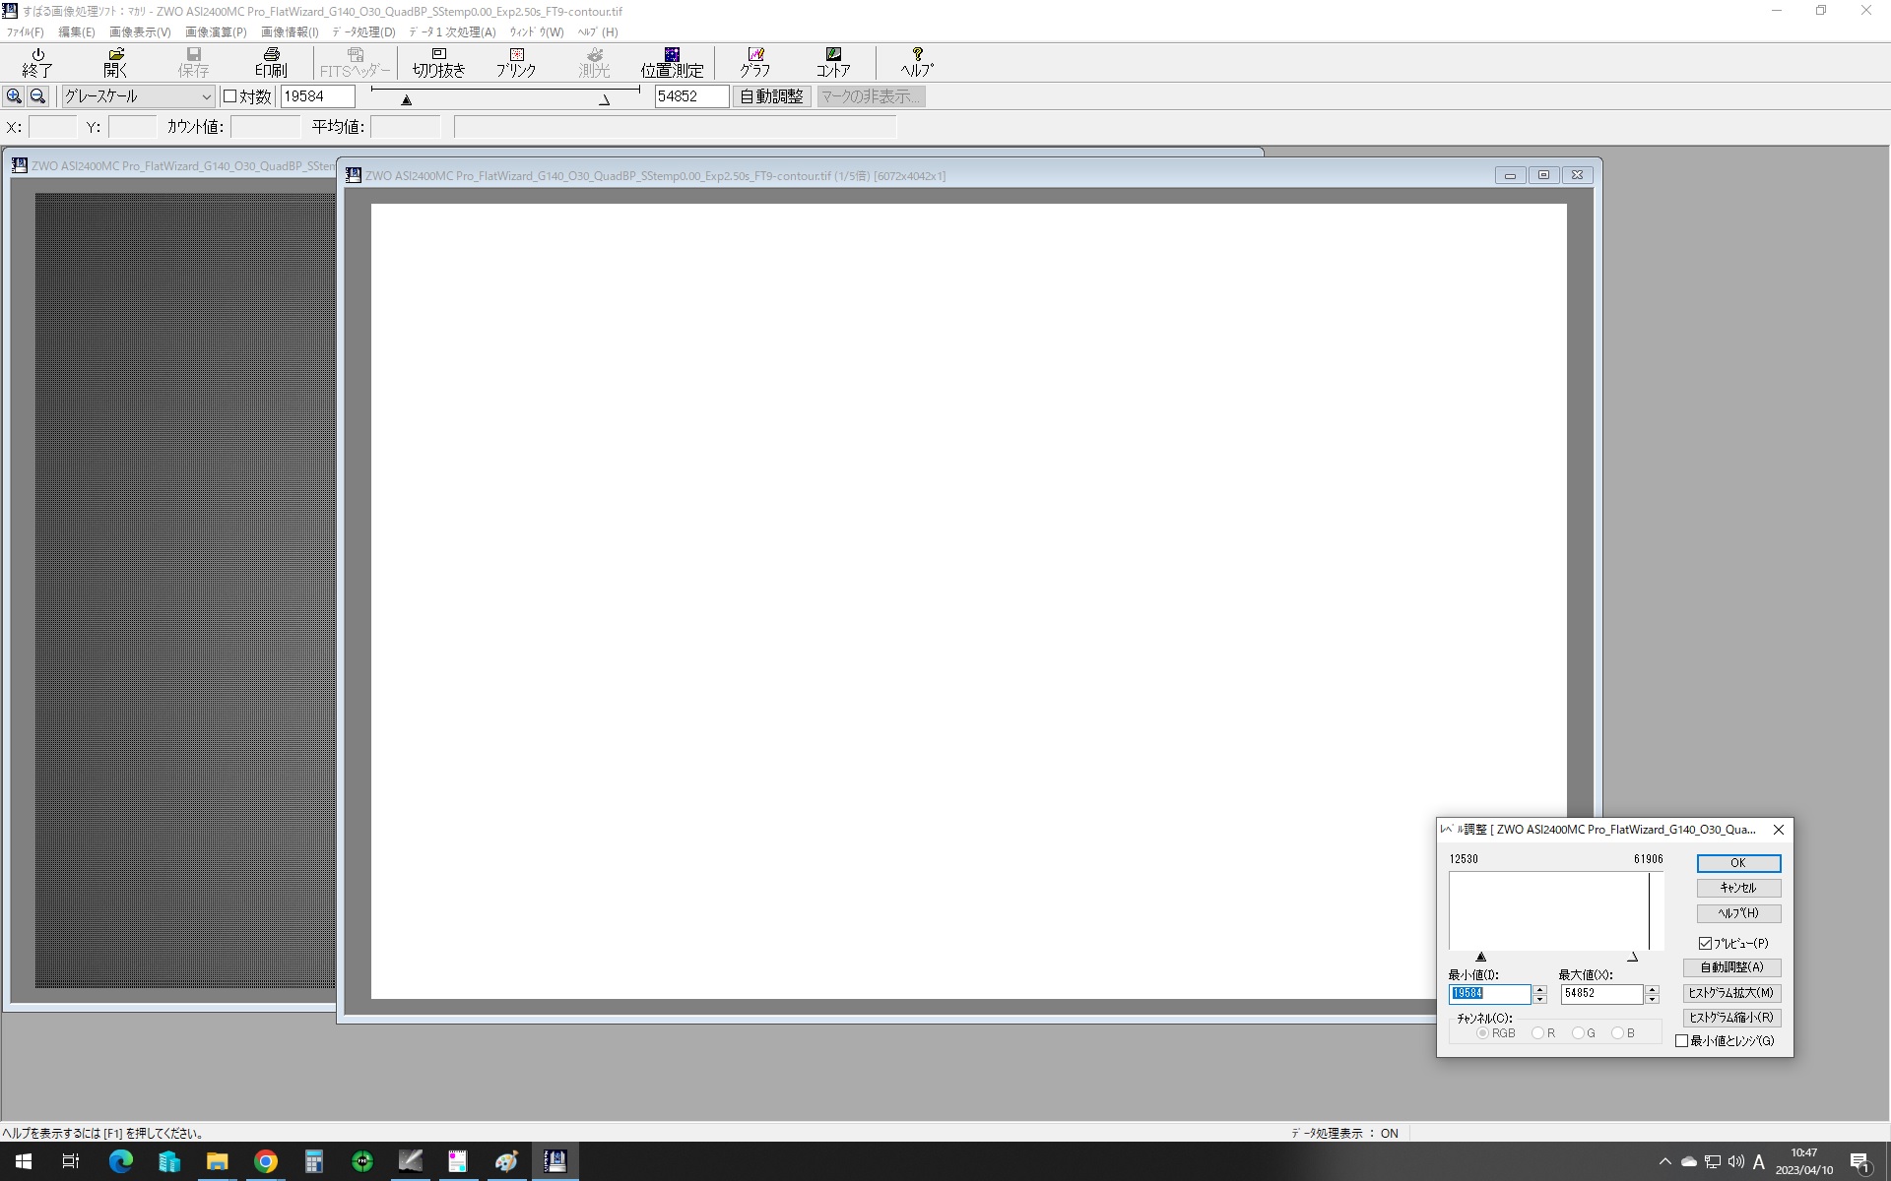
Task: Click the toolbar maximum level field 54852
Action: (x=691, y=96)
